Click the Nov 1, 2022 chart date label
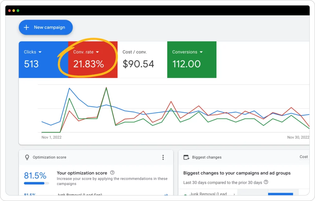This screenshot has width=315, height=201. [x=51, y=137]
